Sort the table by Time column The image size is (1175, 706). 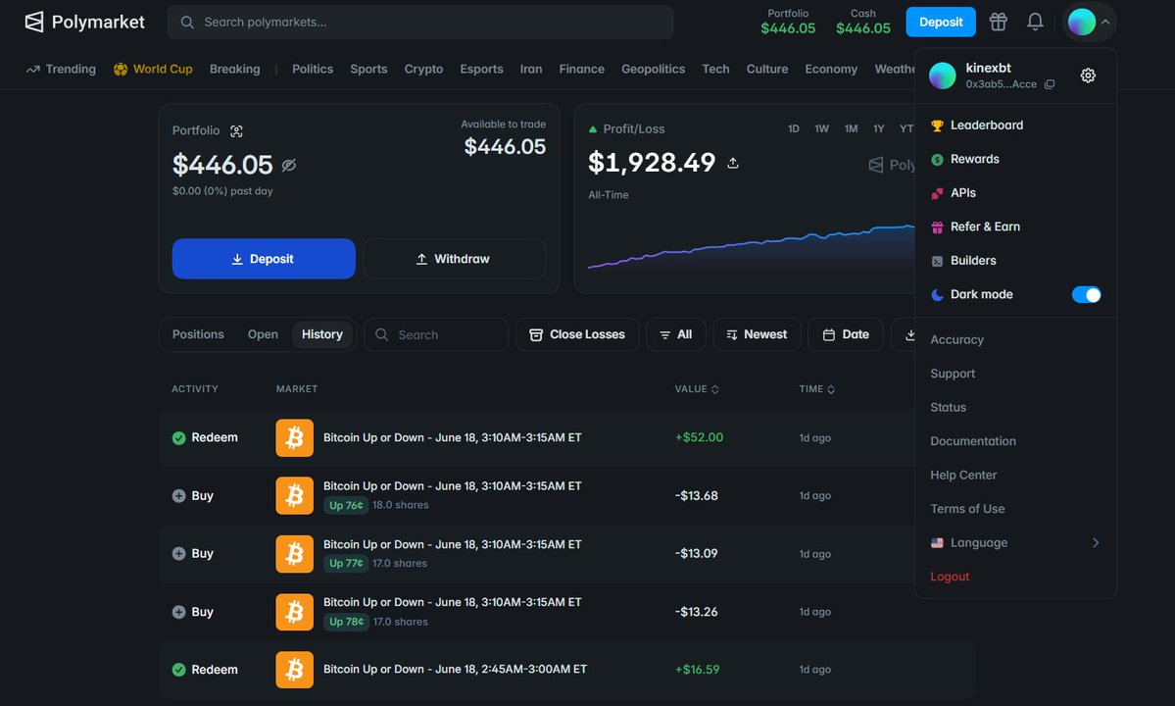[x=816, y=389]
